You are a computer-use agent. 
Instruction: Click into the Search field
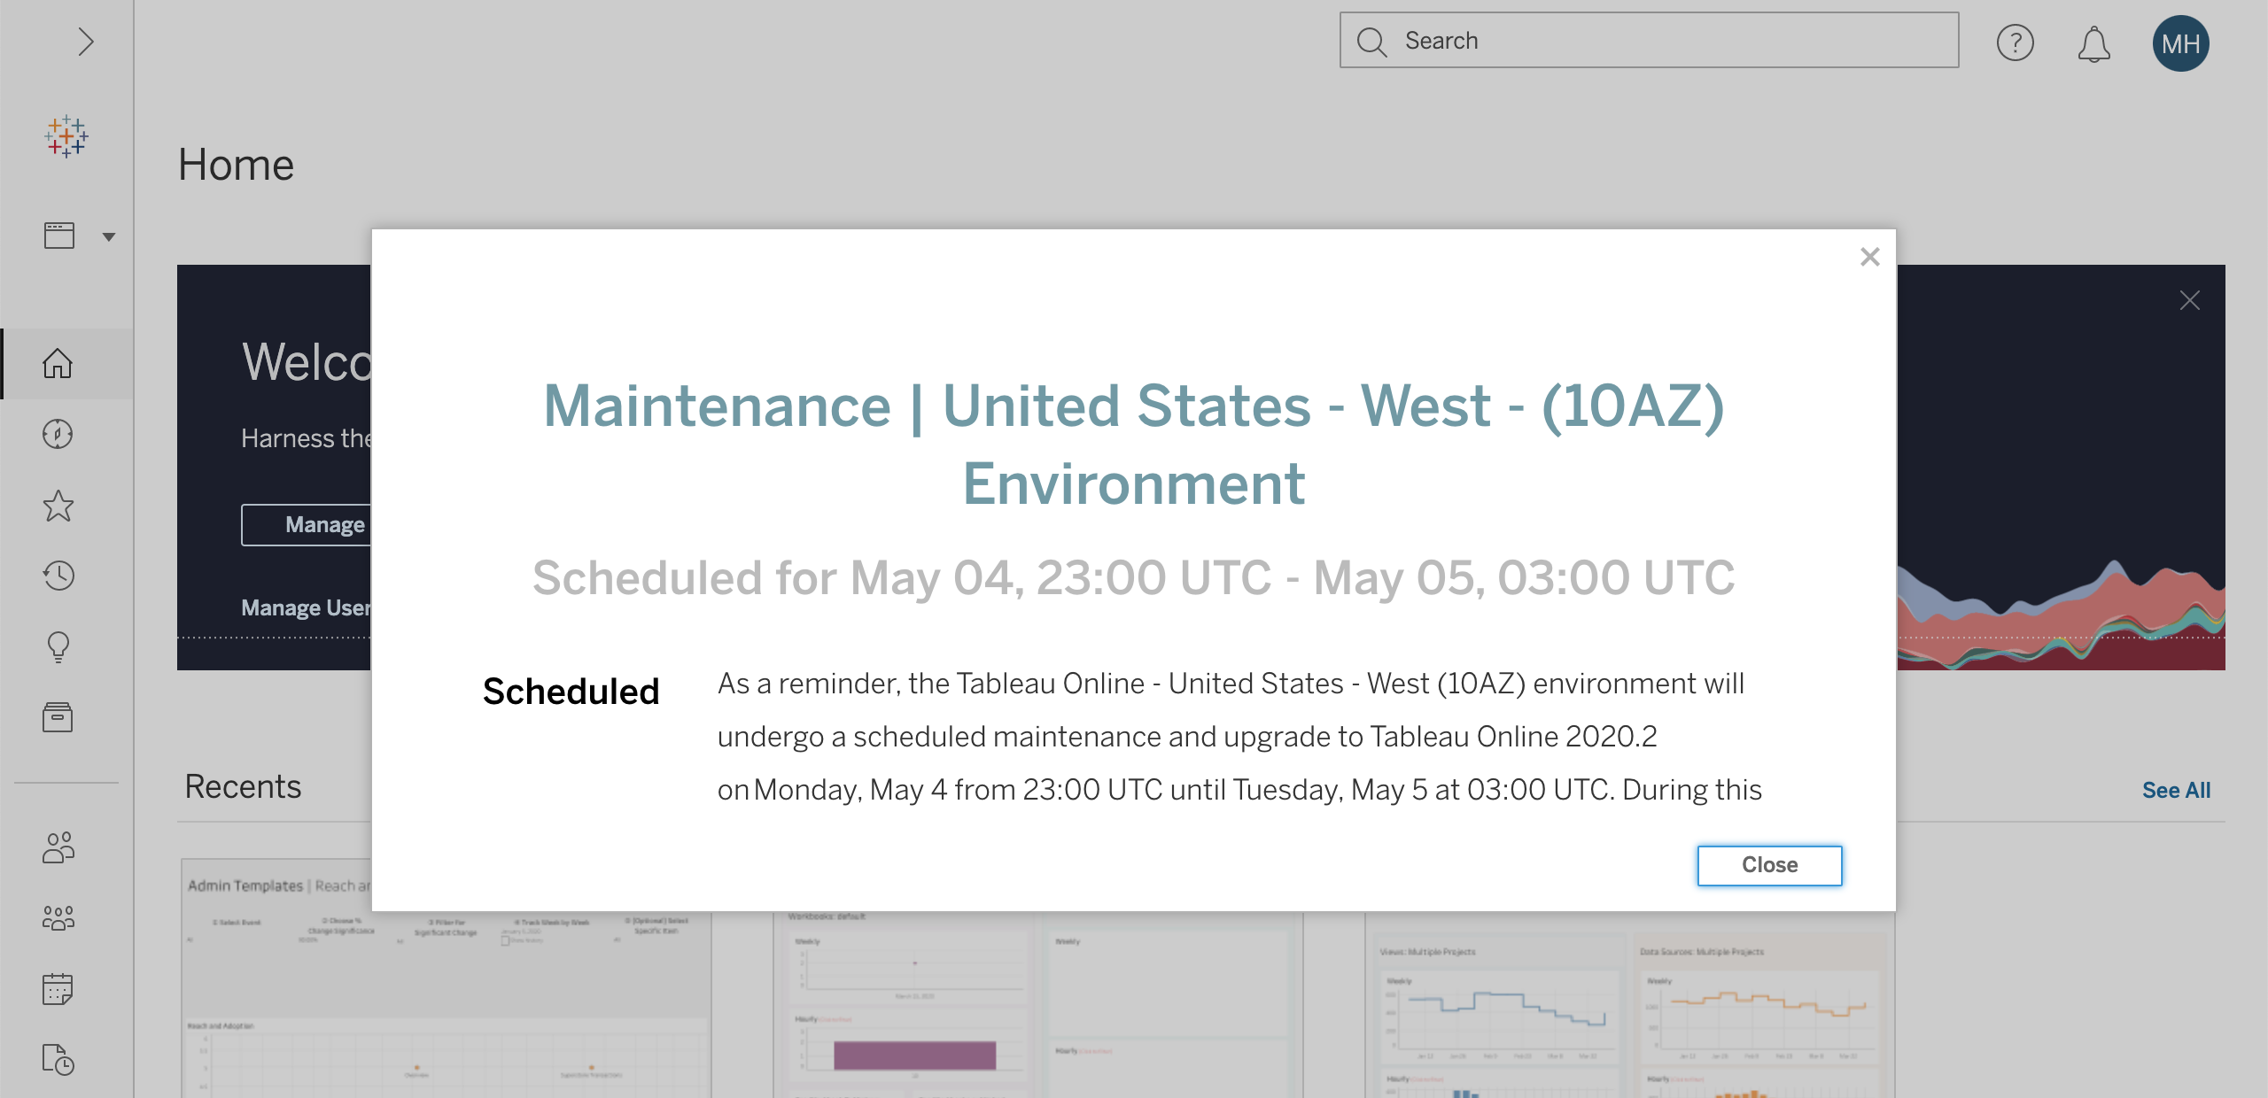[x=1650, y=40]
